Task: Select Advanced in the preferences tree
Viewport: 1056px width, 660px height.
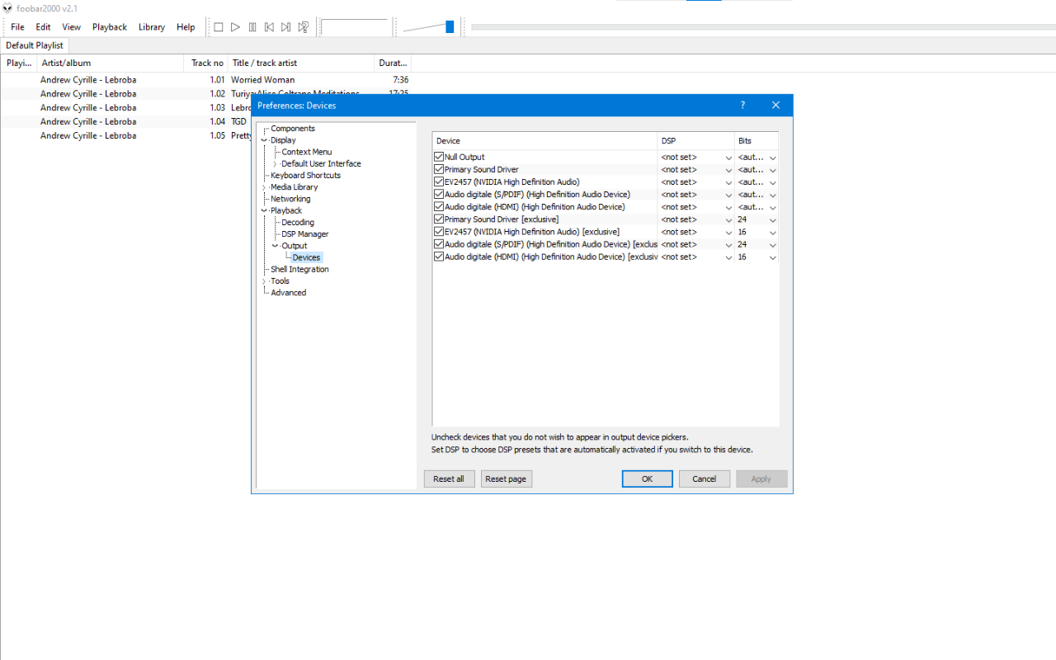Action: pos(288,293)
